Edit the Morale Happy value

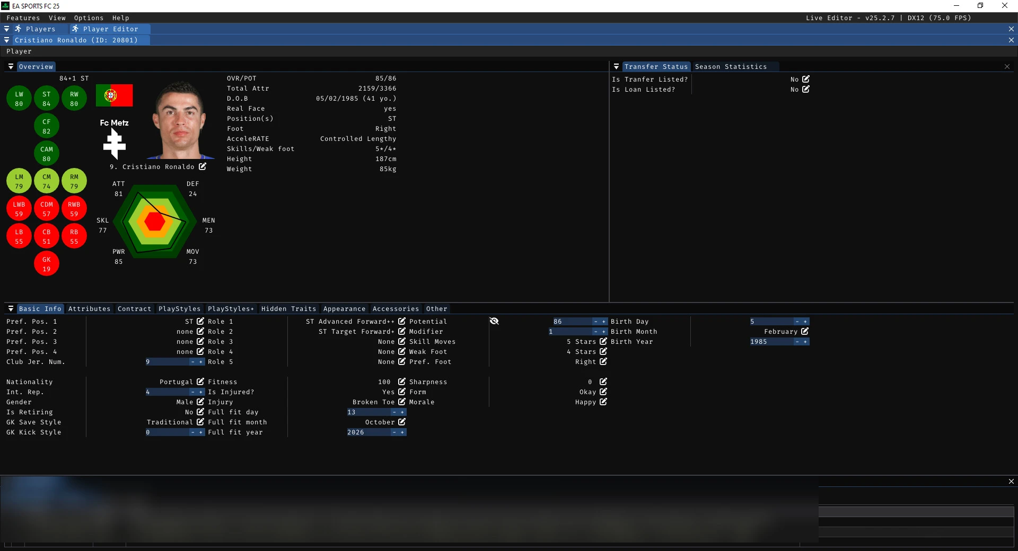pos(603,402)
